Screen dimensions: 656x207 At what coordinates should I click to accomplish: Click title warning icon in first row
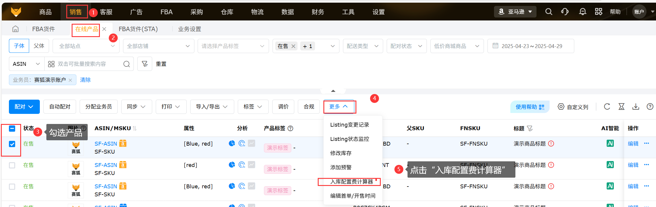[x=551, y=144]
